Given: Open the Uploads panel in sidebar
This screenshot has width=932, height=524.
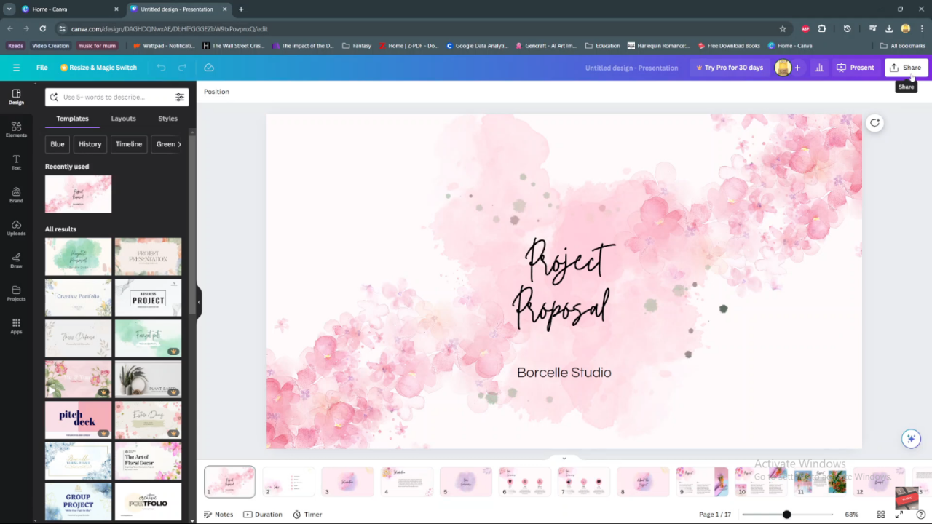Looking at the screenshot, I should (x=16, y=228).
